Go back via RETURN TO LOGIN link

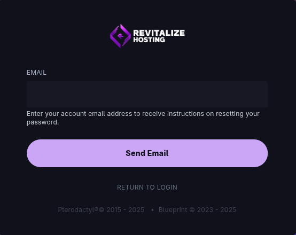[147, 187]
